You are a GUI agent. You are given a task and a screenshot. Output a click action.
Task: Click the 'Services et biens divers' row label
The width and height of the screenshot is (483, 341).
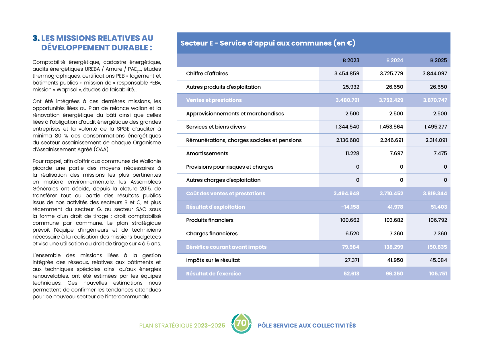[216, 127]
